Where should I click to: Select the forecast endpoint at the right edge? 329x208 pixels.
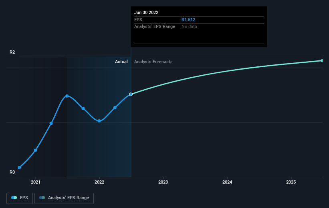322,61
